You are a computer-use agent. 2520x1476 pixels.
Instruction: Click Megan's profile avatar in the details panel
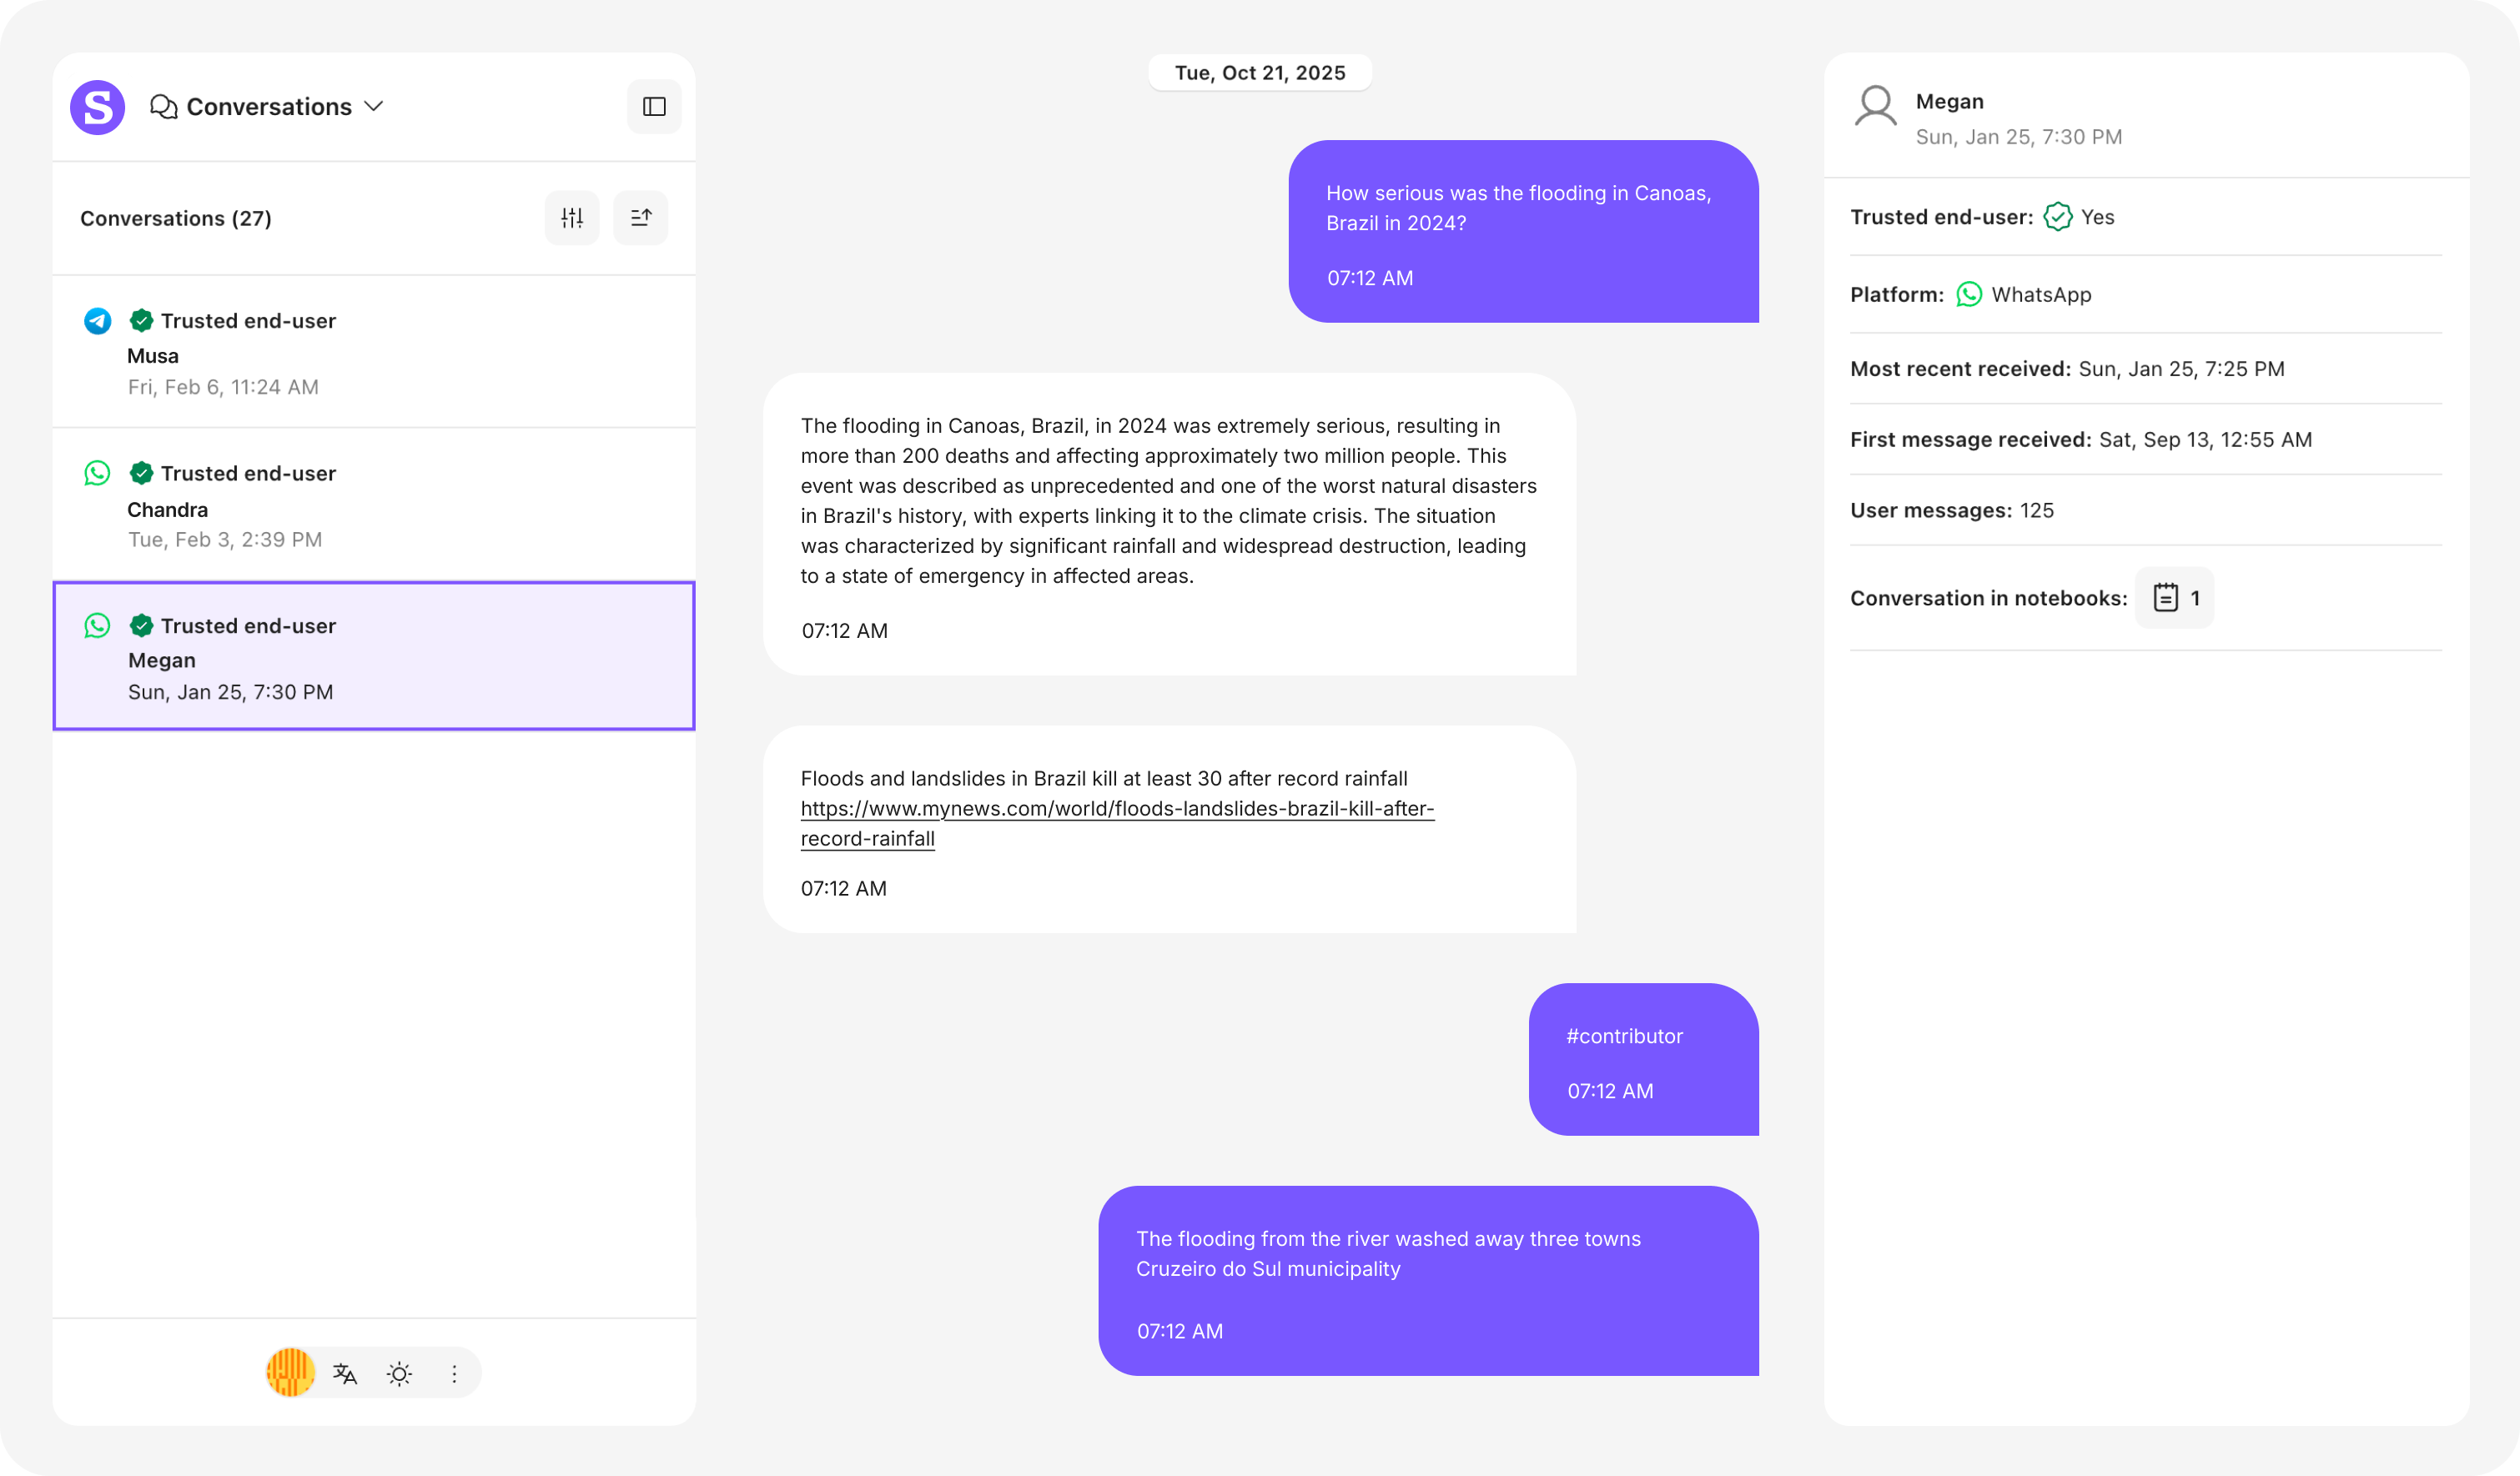[x=1876, y=107]
